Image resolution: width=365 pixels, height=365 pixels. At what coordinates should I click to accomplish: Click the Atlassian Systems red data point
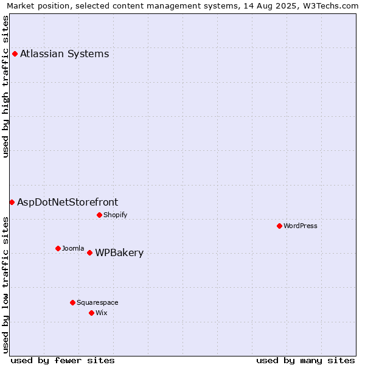(x=15, y=54)
